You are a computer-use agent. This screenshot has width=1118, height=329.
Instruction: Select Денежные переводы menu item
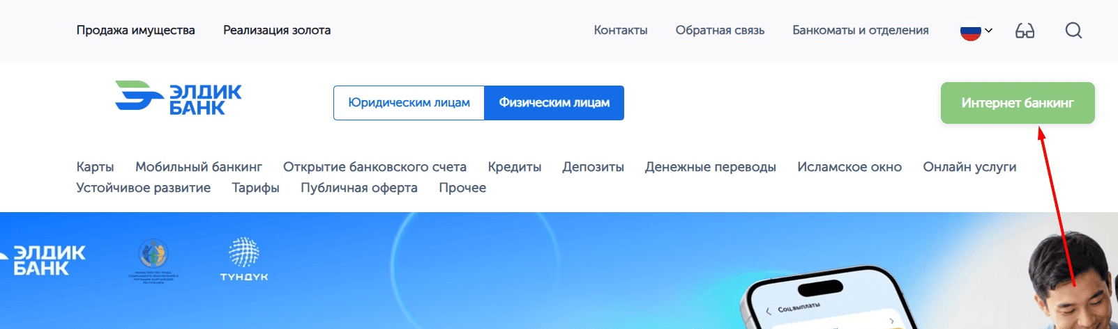711,167
